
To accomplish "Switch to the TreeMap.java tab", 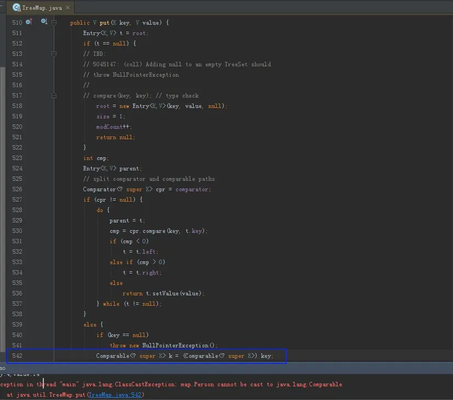I will click(42, 8).
